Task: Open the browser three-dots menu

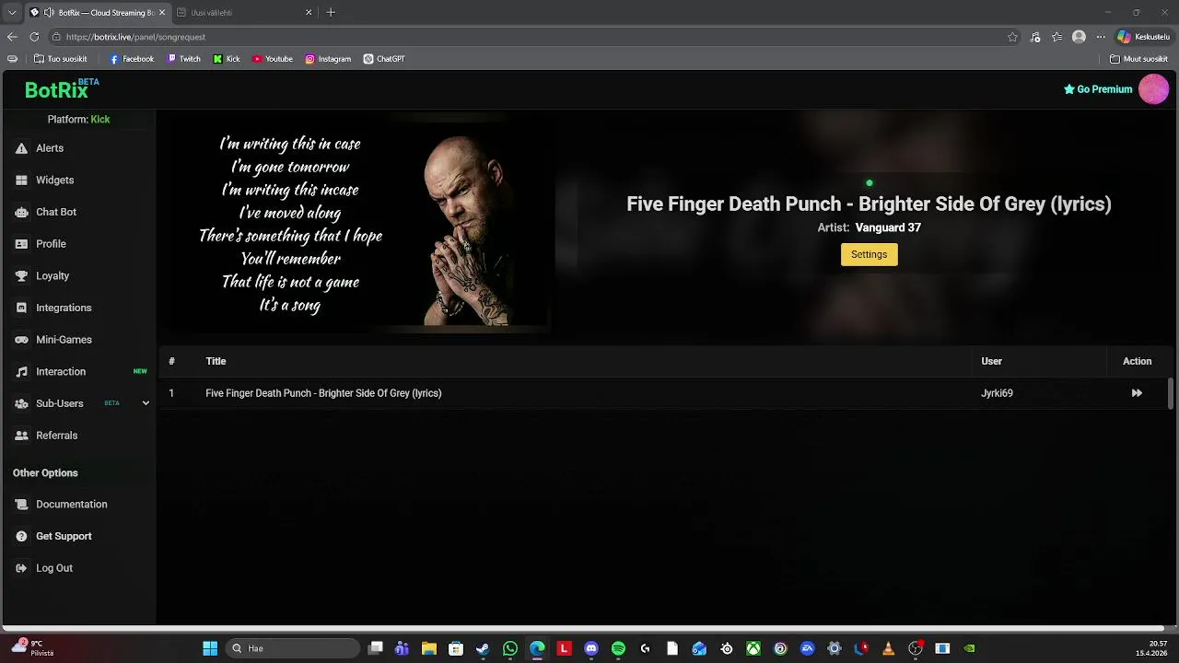Action: point(1100,37)
